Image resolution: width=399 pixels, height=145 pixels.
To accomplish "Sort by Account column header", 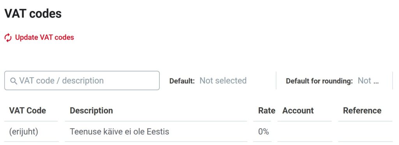I will pyautogui.click(x=298, y=110).
